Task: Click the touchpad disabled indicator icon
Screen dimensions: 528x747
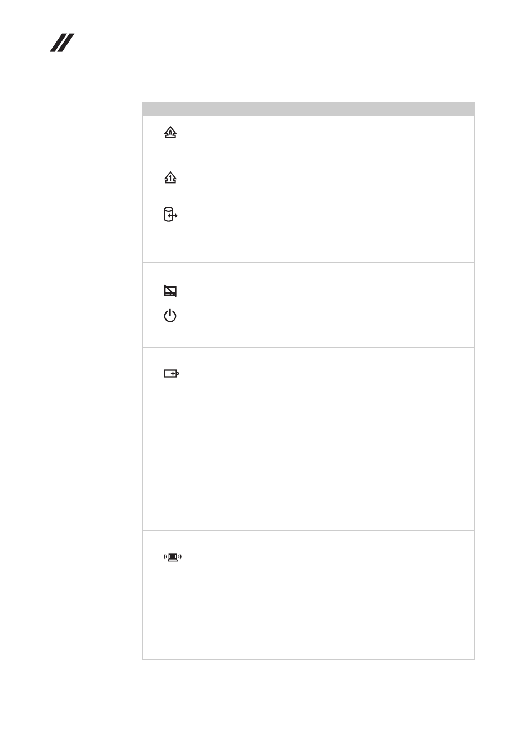Action: (170, 291)
